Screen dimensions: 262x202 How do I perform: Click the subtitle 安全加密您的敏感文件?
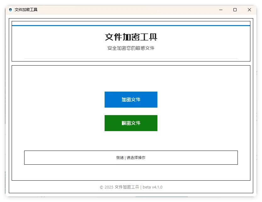click(131, 48)
